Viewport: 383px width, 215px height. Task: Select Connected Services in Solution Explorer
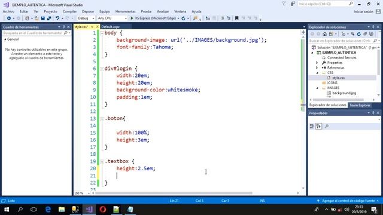(x=342, y=58)
